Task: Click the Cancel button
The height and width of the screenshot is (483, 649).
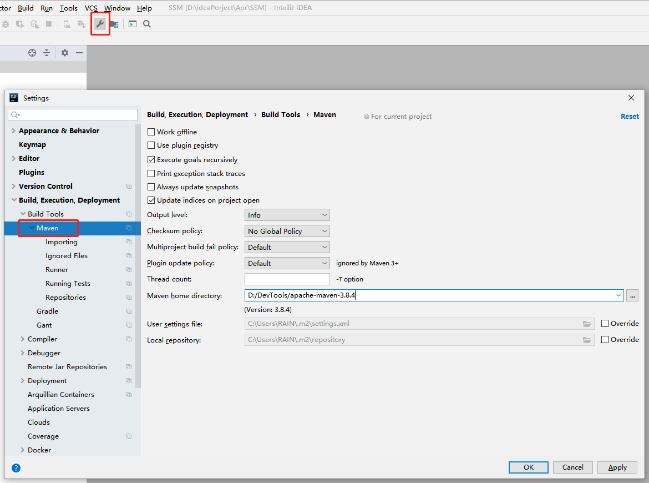Action: pyautogui.click(x=573, y=467)
